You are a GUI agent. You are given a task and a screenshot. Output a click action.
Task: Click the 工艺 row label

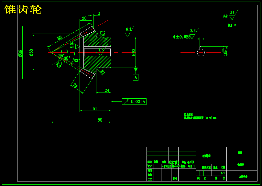click(x=150, y=179)
